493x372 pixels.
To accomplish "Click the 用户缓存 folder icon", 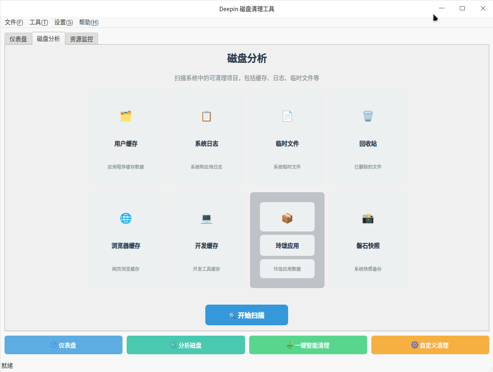I will click(x=125, y=116).
